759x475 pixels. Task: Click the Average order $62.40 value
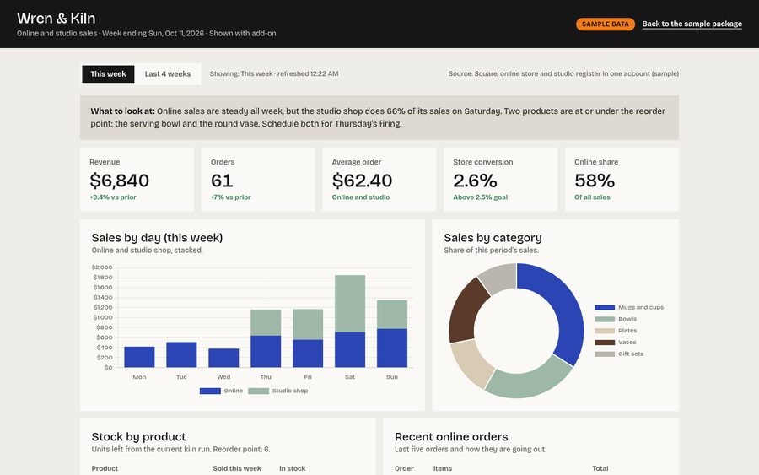pyautogui.click(x=362, y=181)
